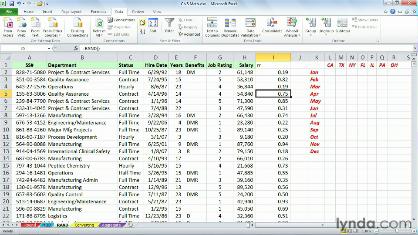Click Show Detail in Outline
Screen dimensions: 418x235
click(365, 20)
